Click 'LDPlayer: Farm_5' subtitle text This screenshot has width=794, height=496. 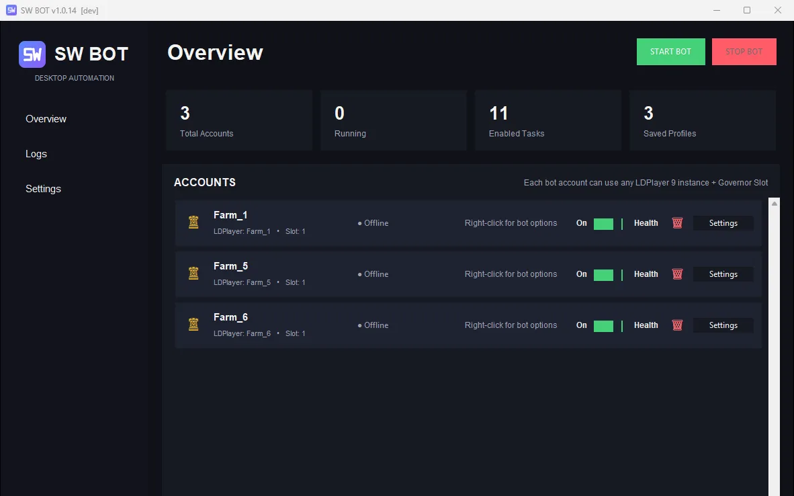point(242,283)
